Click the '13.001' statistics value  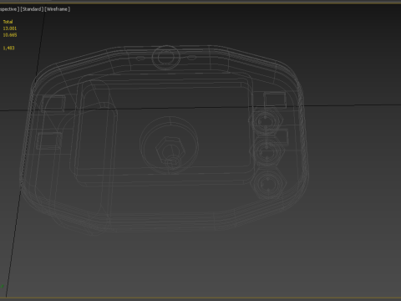10,28
